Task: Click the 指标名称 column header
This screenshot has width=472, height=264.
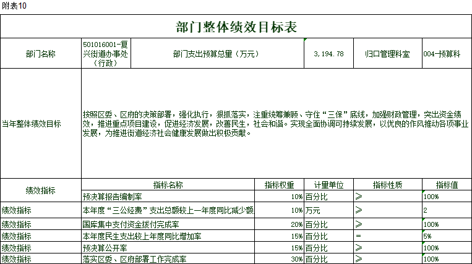Action: point(168,185)
